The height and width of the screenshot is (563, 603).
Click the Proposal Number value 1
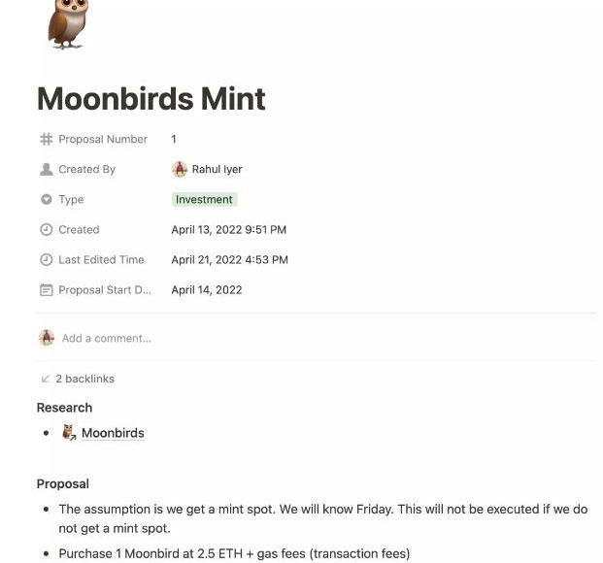click(x=174, y=139)
